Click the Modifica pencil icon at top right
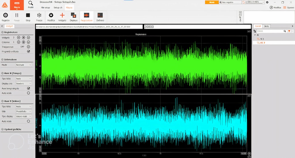This screenshot has width=295, height=158. [271, 7]
